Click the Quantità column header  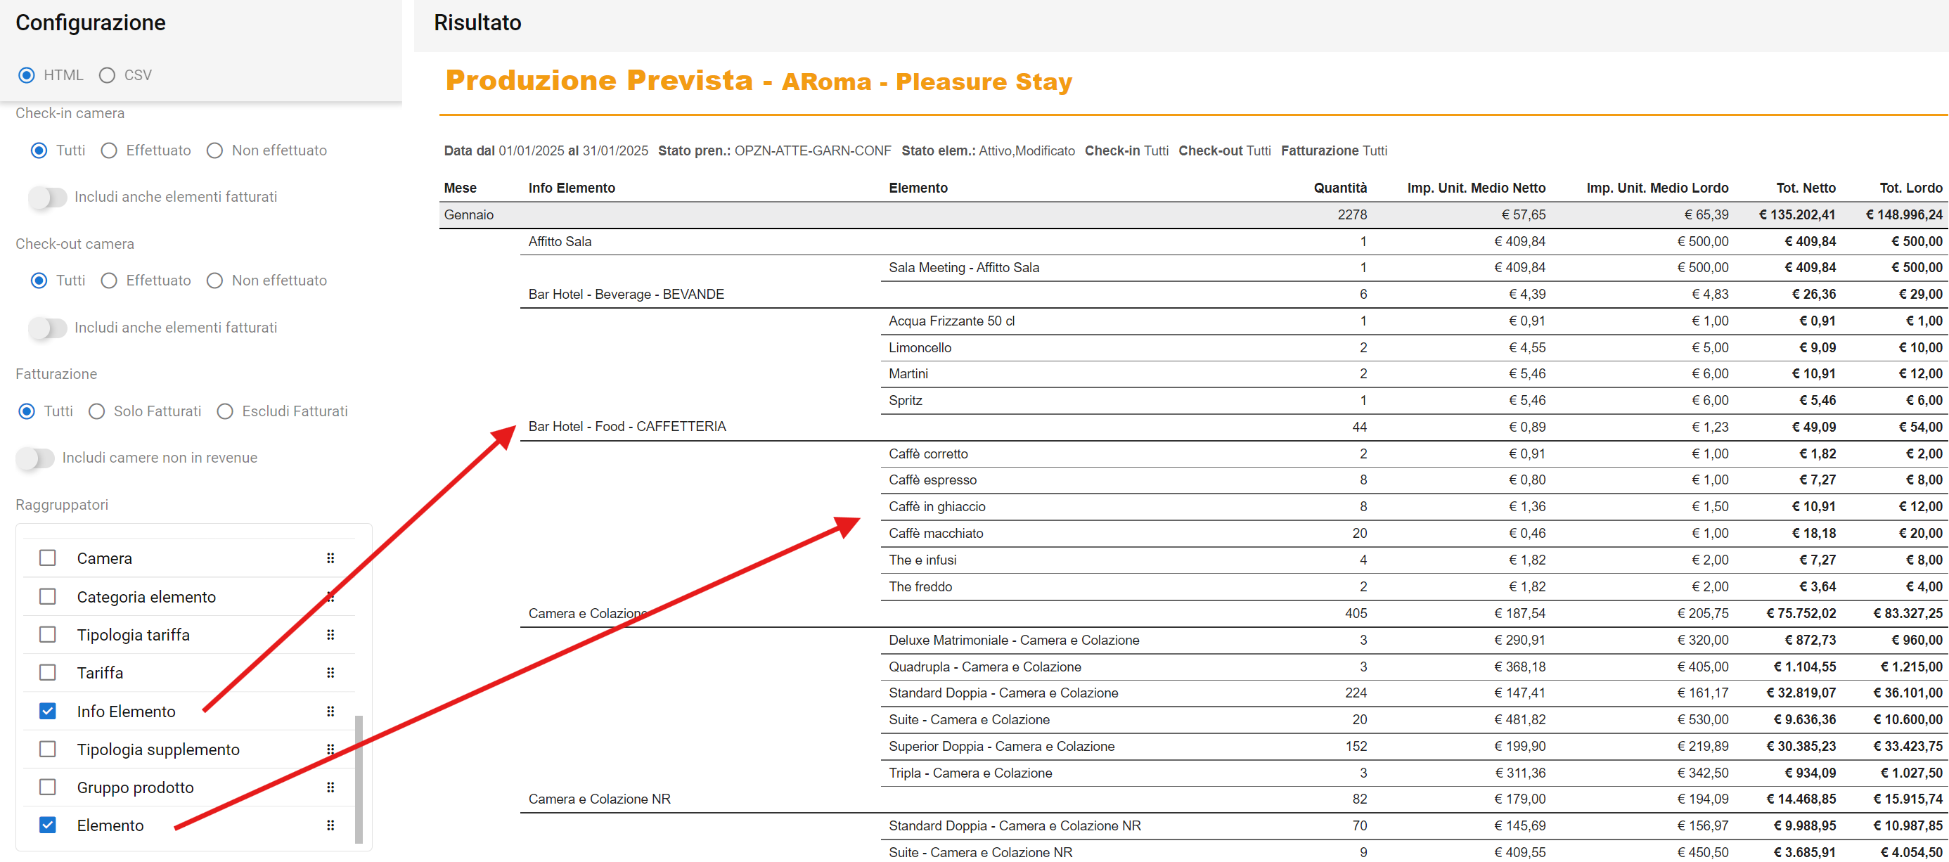(1340, 188)
